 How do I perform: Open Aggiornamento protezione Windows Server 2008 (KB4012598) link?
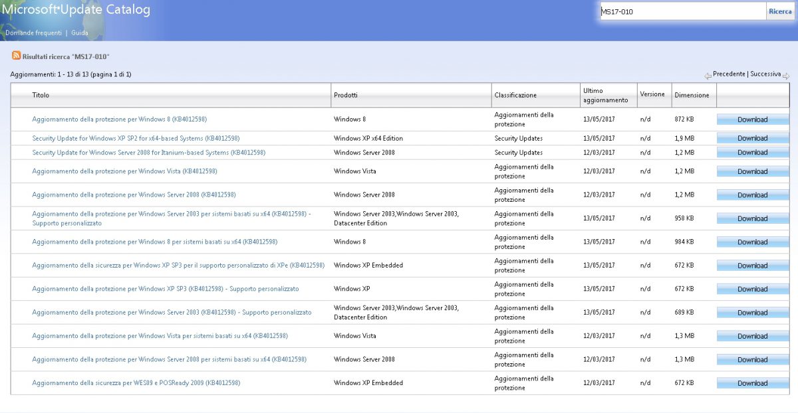(x=134, y=195)
